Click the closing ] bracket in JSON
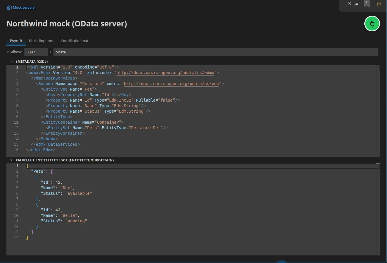 click(x=32, y=232)
